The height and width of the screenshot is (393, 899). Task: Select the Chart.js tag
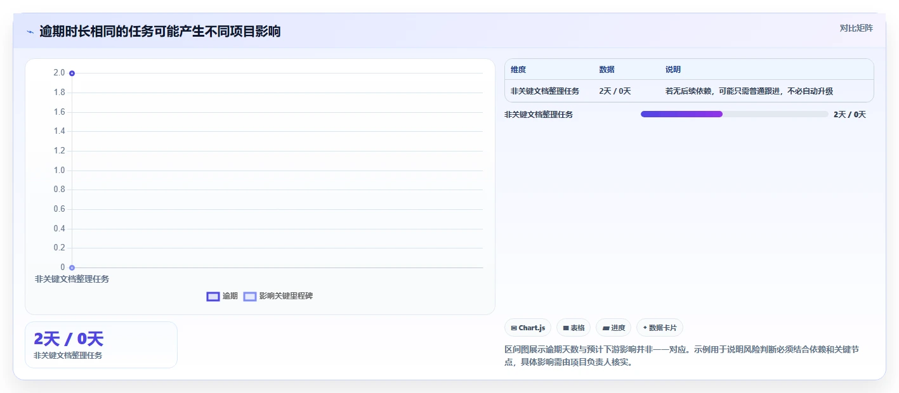[x=528, y=328]
